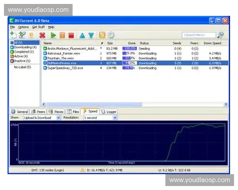238x190 pixels.
Task: Click the Fountain_The downloading status icon
Action: point(45,58)
